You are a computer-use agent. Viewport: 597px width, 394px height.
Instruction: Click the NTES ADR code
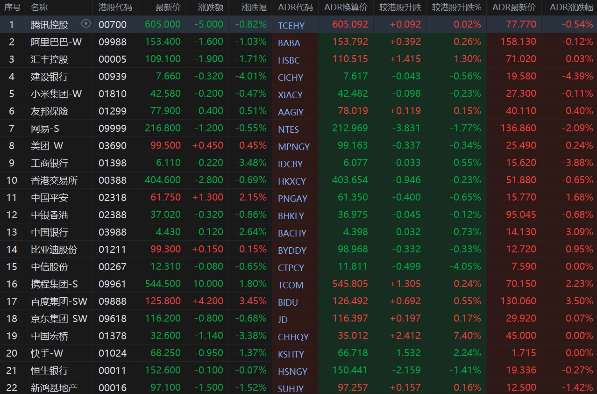(x=288, y=129)
